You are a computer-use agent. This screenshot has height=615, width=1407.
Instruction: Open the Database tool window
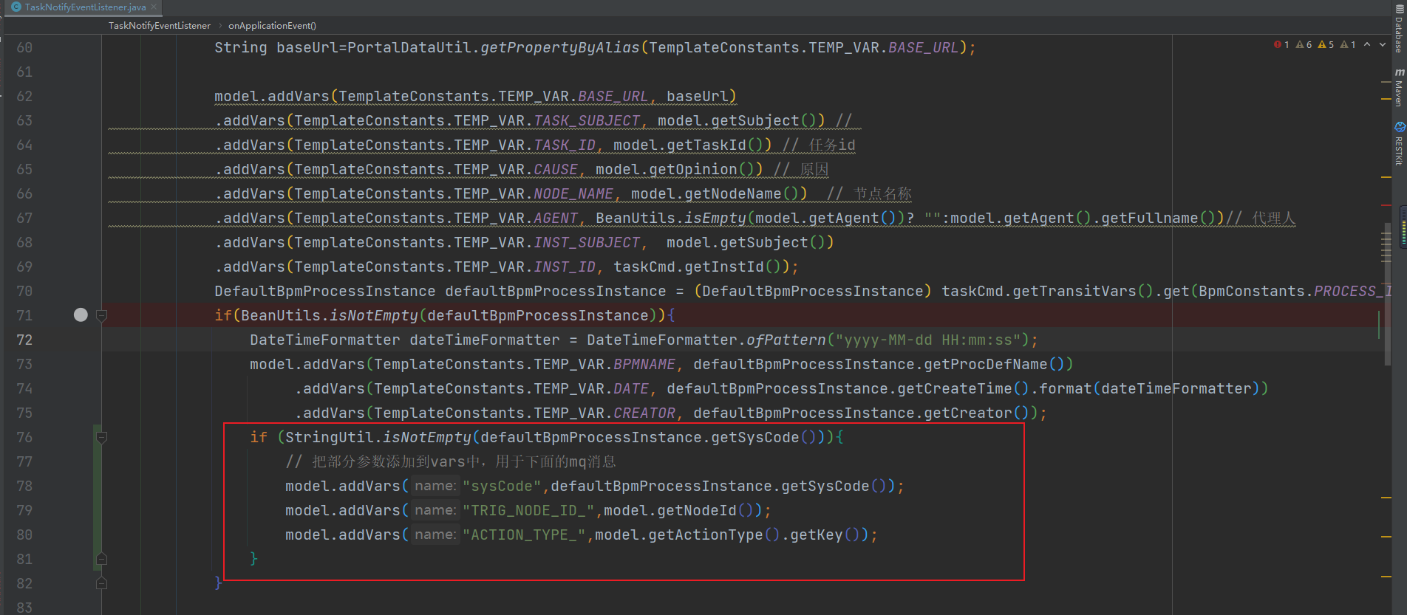1399,28
